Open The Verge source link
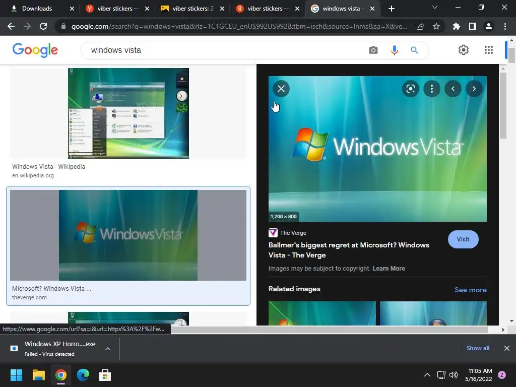 pyautogui.click(x=287, y=233)
